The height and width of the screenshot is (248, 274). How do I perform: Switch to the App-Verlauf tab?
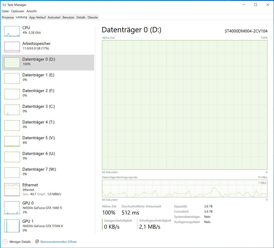(x=37, y=17)
